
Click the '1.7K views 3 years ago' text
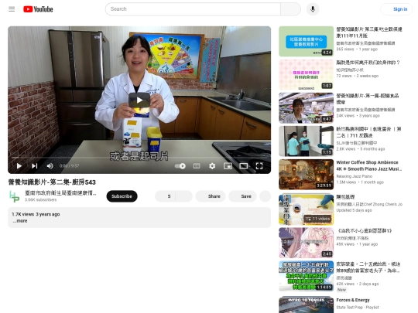pos(36,214)
